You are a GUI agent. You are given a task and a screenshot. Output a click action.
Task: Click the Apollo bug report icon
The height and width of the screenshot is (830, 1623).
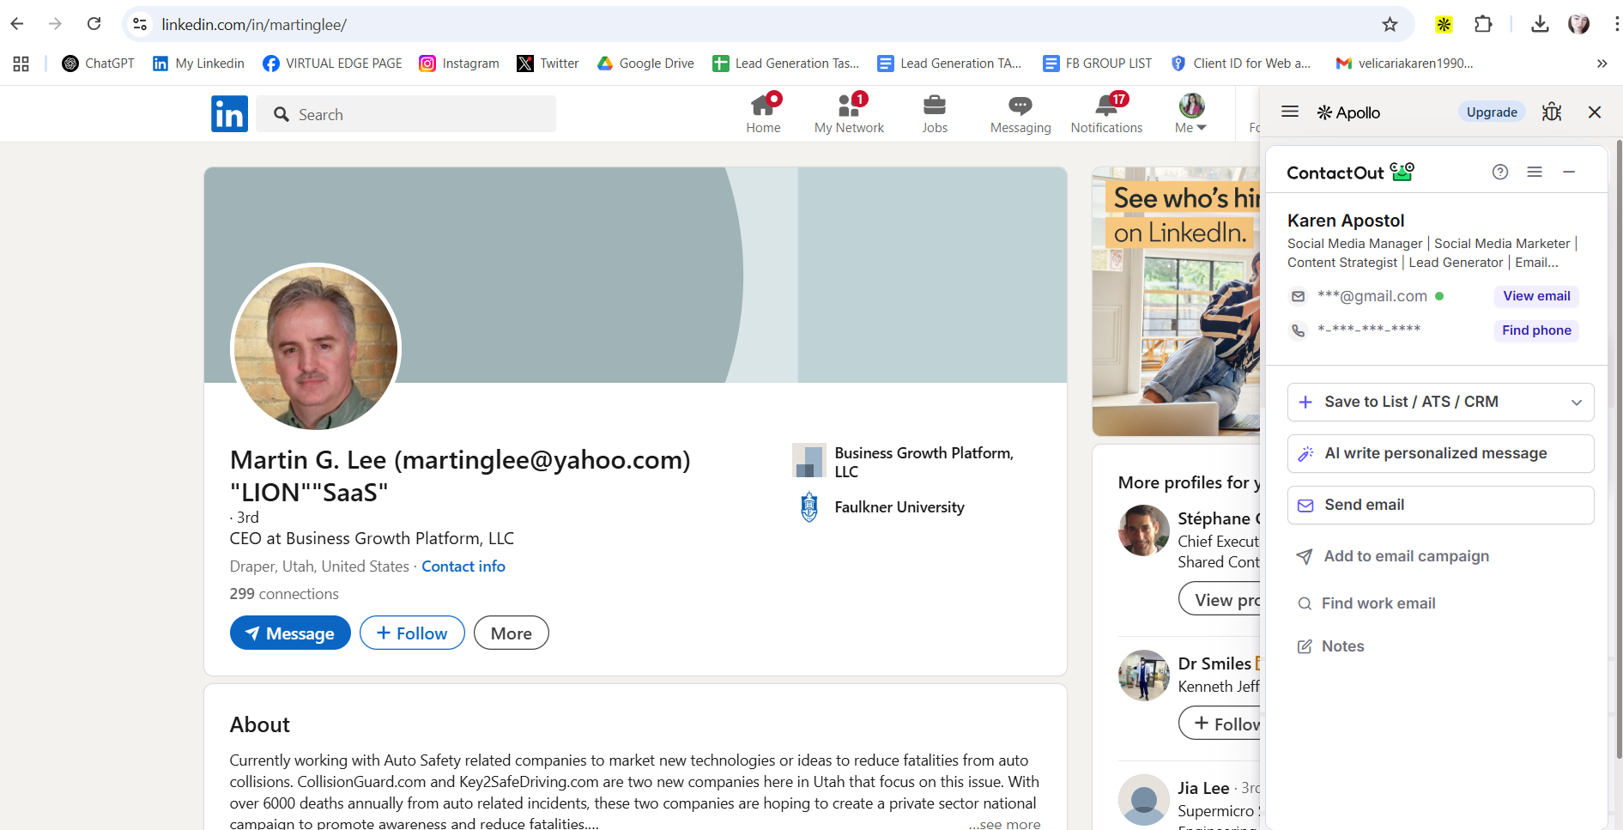click(1552, 112)
